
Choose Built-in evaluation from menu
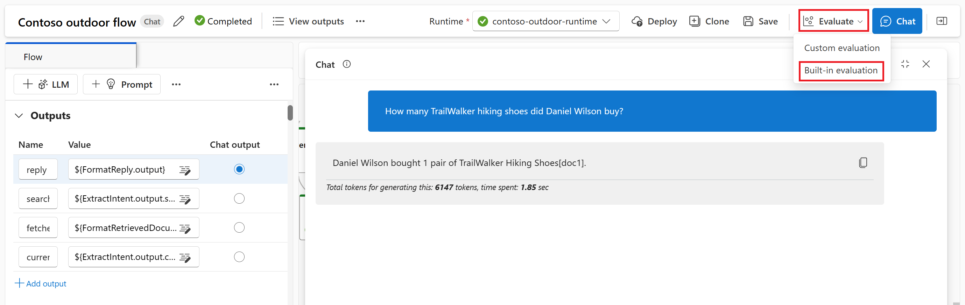841,70
